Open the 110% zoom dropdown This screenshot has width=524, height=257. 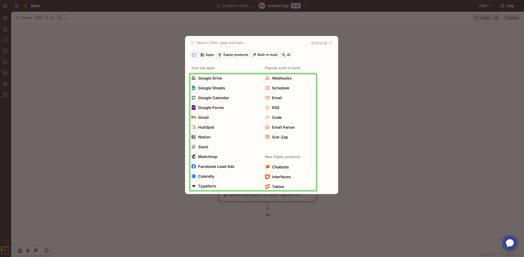point(485,6)
